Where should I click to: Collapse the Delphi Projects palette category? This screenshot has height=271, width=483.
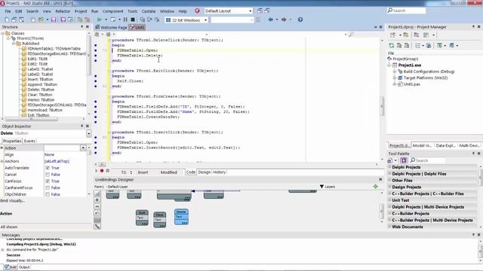(x=389, y=167)
